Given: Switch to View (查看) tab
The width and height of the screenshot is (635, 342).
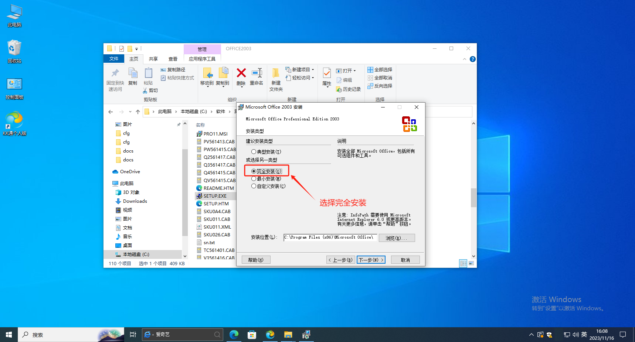Looking at the screenshot, I should click(173, 59).
